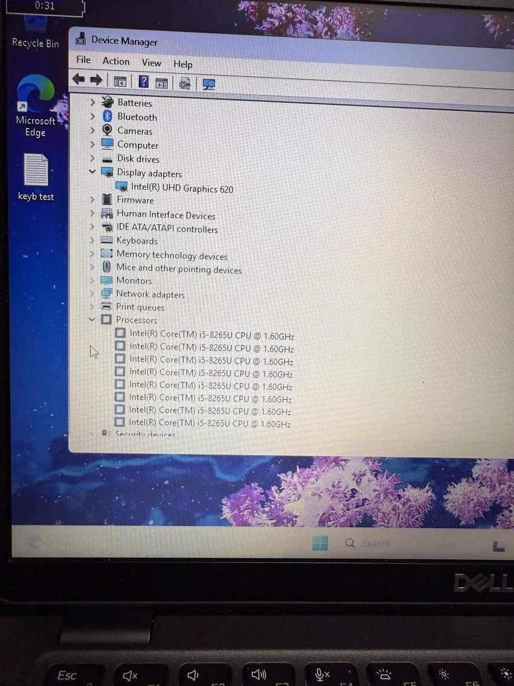Image resolution: width=514 pixels, height=686 pixels.
Task: Expand the Batteries node
Action: [93, 102]
